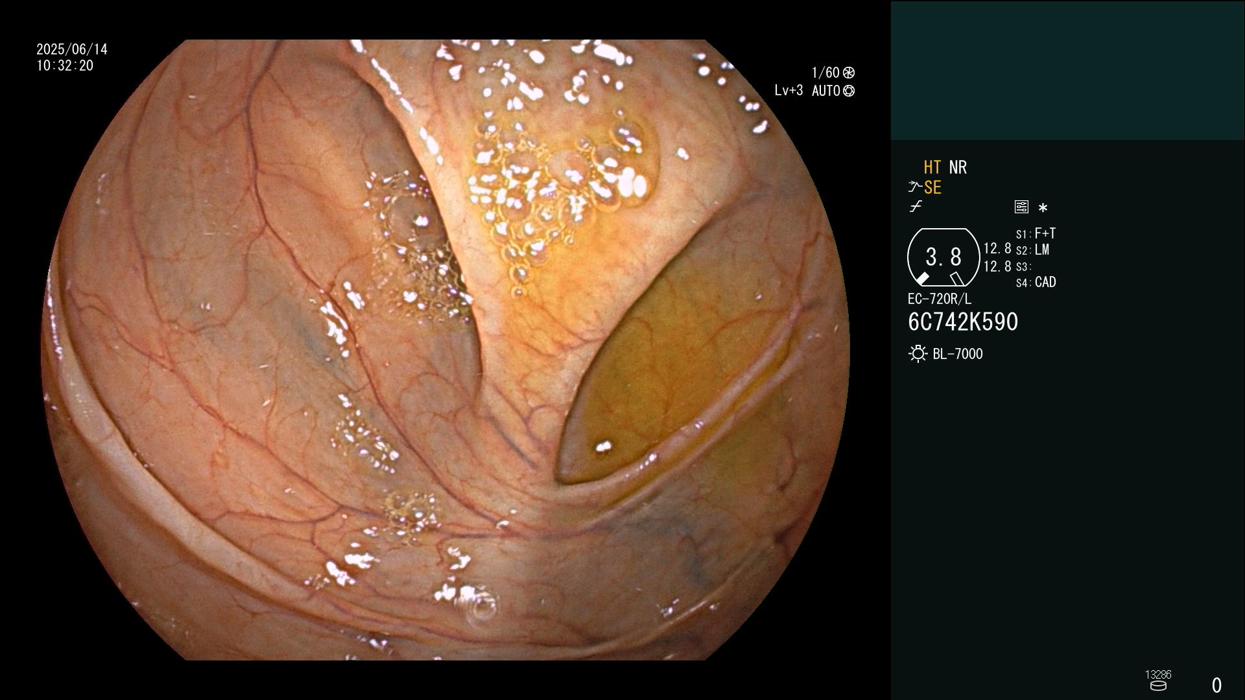Click the empty S3 switch label
Image resolution: width=1245 pixels, height=700 pixels.
pos(1023,266)
